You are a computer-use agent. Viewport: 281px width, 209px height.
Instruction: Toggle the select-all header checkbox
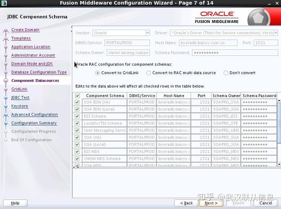click(x=77, y=96)
